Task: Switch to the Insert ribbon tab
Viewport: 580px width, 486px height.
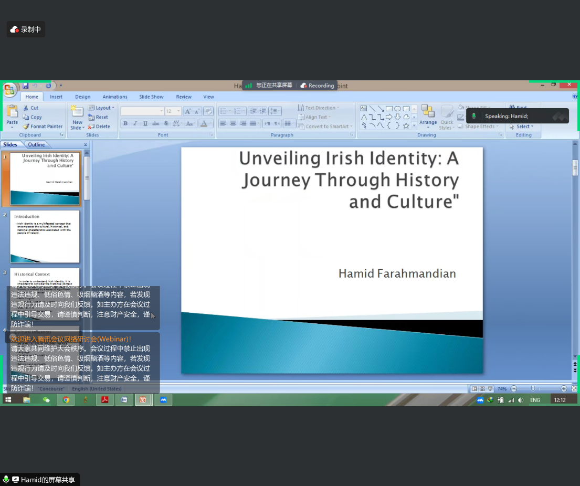Action: 56,97
